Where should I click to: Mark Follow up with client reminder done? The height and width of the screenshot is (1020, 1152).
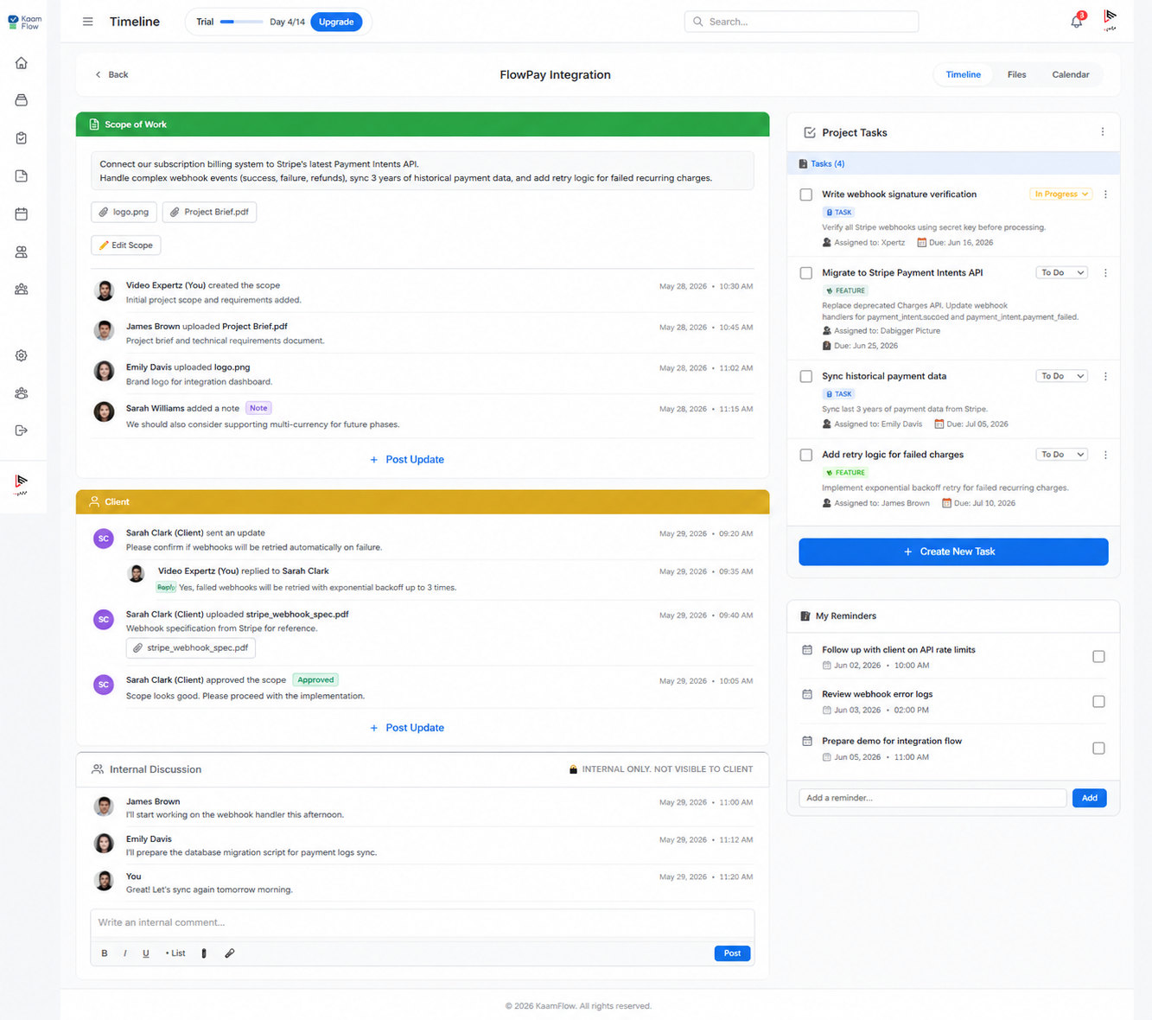[1098, 657]
